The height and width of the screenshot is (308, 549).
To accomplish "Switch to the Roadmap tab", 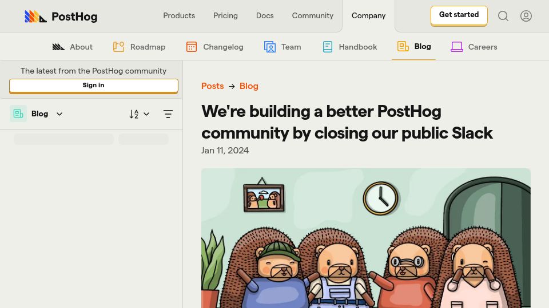I will click(139, 47).
